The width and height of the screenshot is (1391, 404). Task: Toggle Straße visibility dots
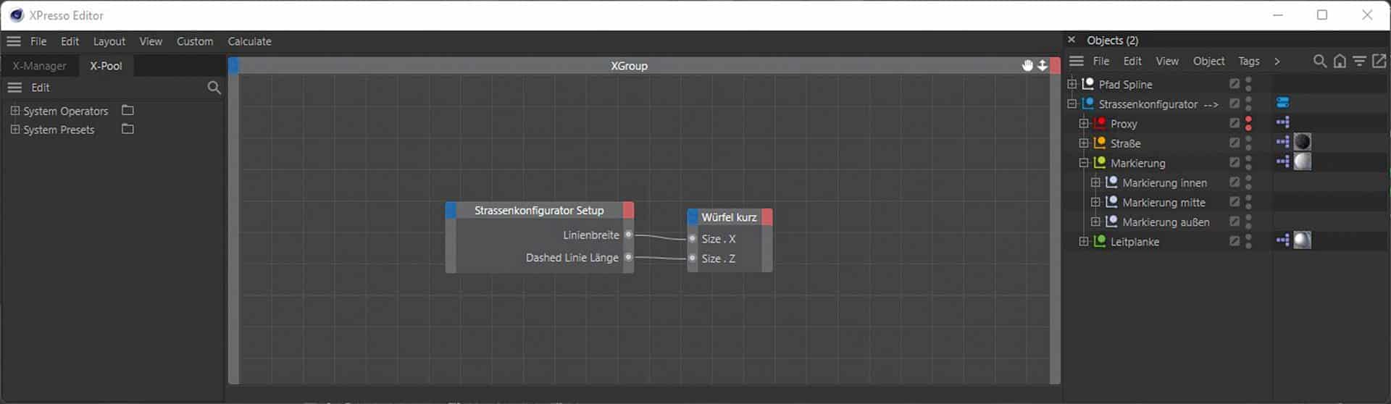point(1248,143)
